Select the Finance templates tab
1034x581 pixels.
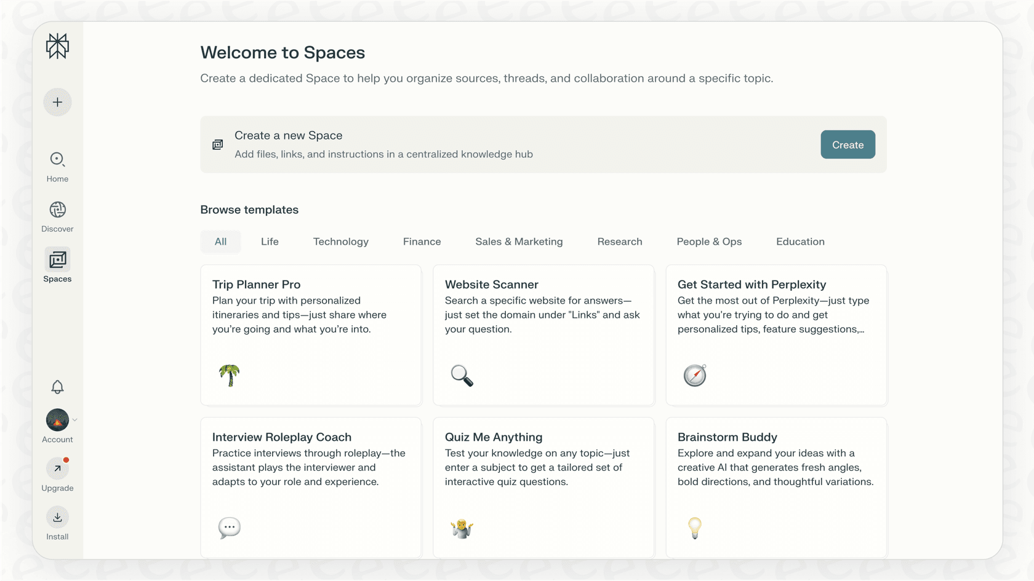(x=422, y=242)
